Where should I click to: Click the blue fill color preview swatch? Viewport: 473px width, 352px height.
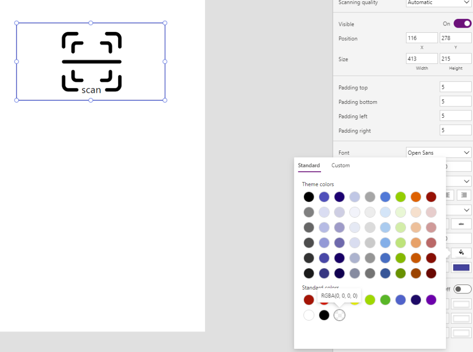[461, 267]
